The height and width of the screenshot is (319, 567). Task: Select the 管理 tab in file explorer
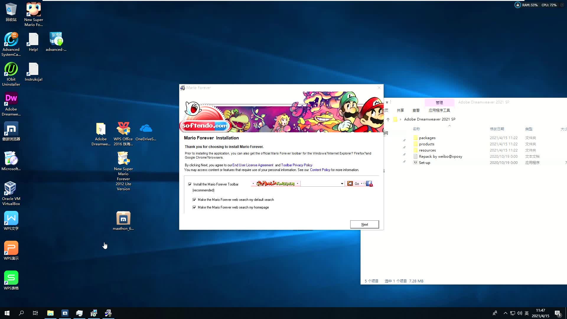pos(439,102)
